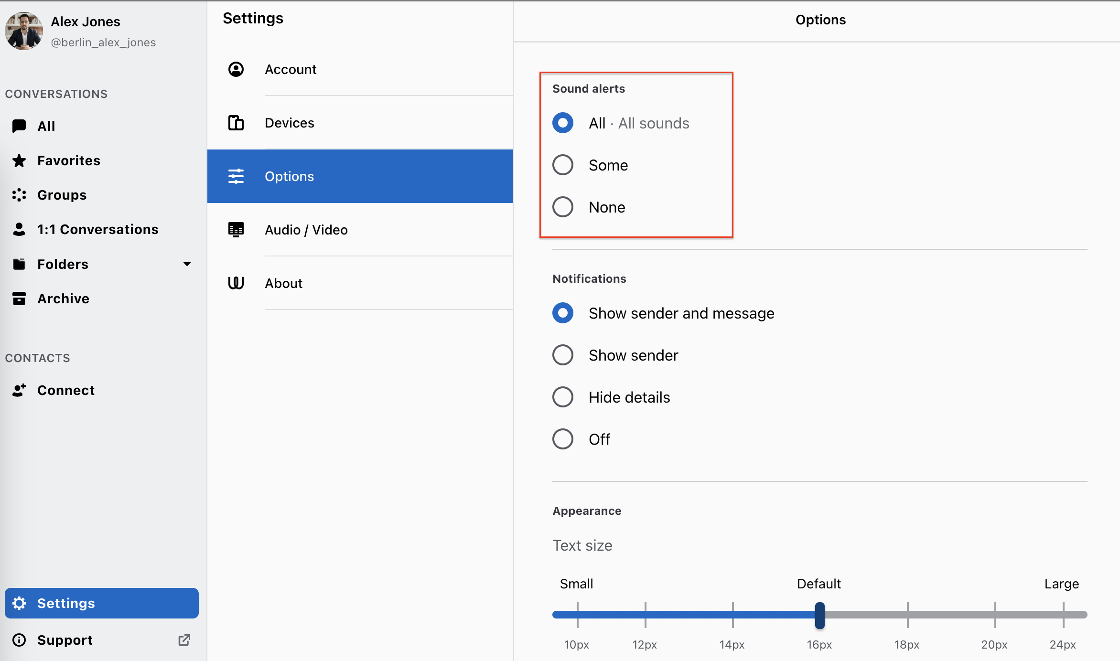Click the Devices icon in Settings
This screenshot has width=1120, height=661.
[236, 123]
